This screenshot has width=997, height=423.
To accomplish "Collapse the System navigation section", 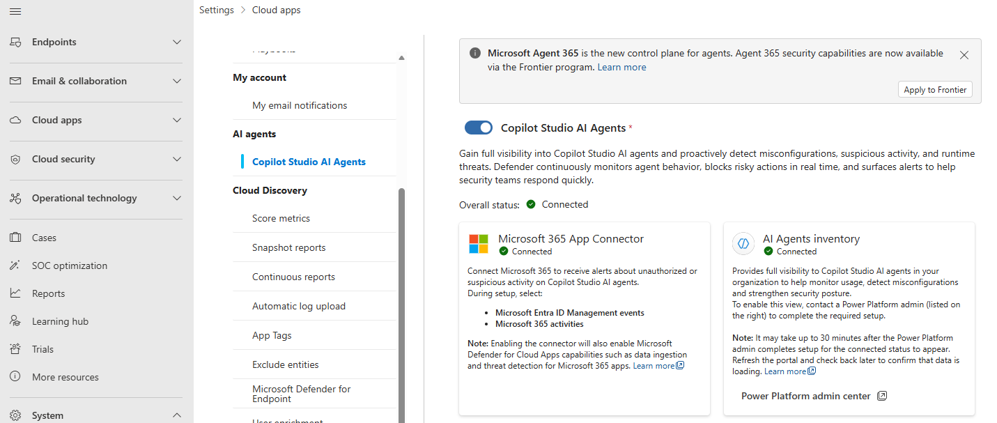I will pyautogui.click(x=177, y=415).
